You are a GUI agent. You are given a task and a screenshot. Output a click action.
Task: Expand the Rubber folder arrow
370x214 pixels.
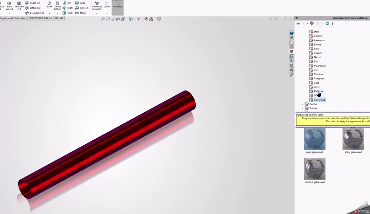(302, 108)
